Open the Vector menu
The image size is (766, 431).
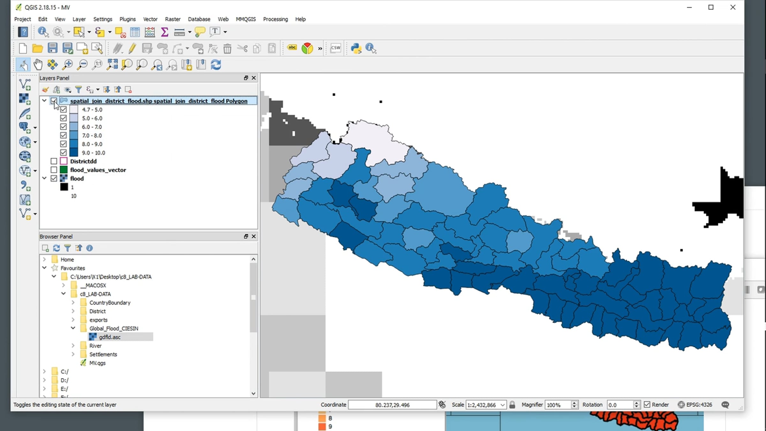pyautogui.click(x=150, y=19)
